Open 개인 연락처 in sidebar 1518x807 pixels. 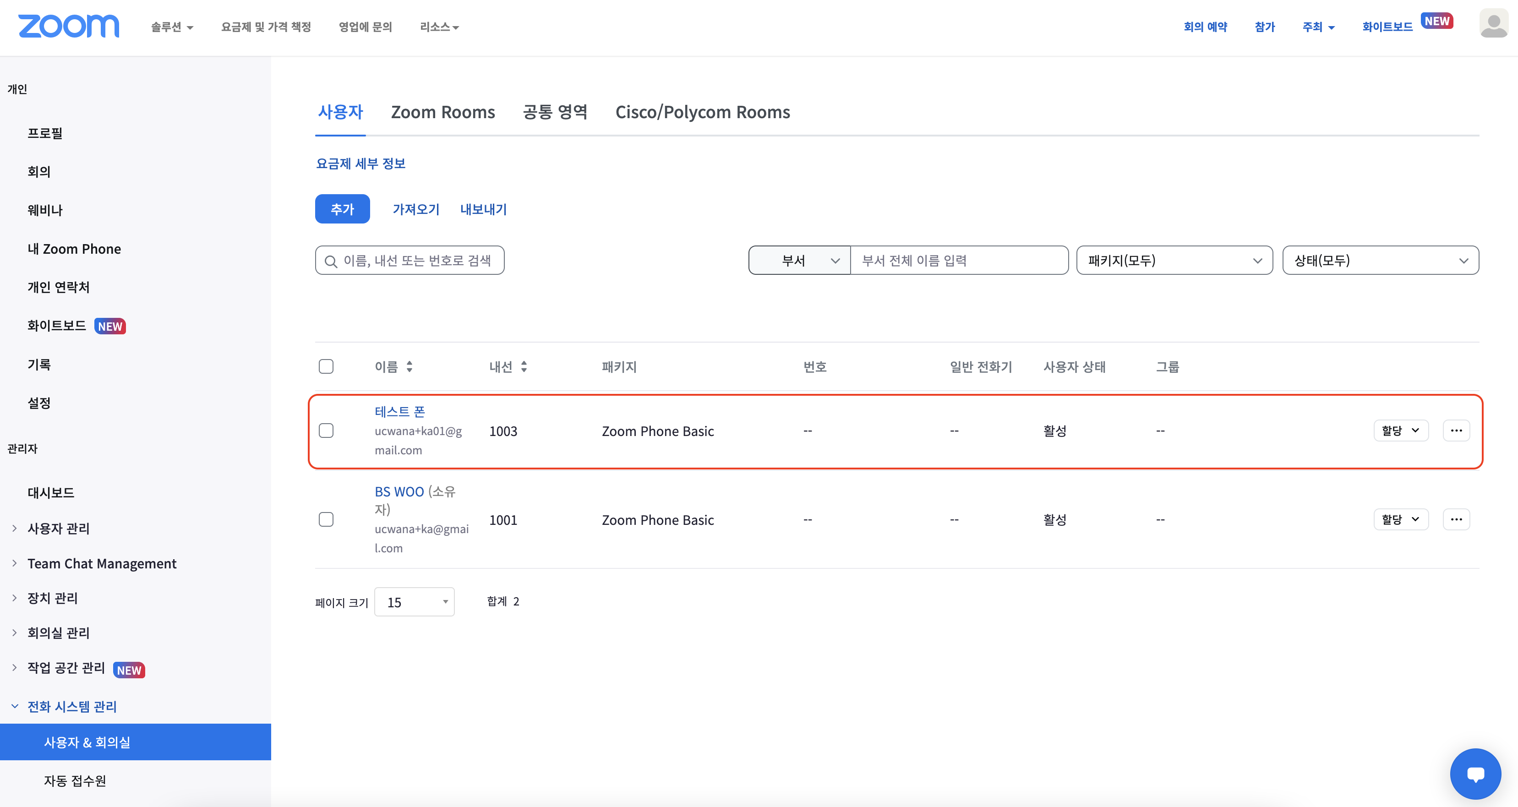pos(58,288)
